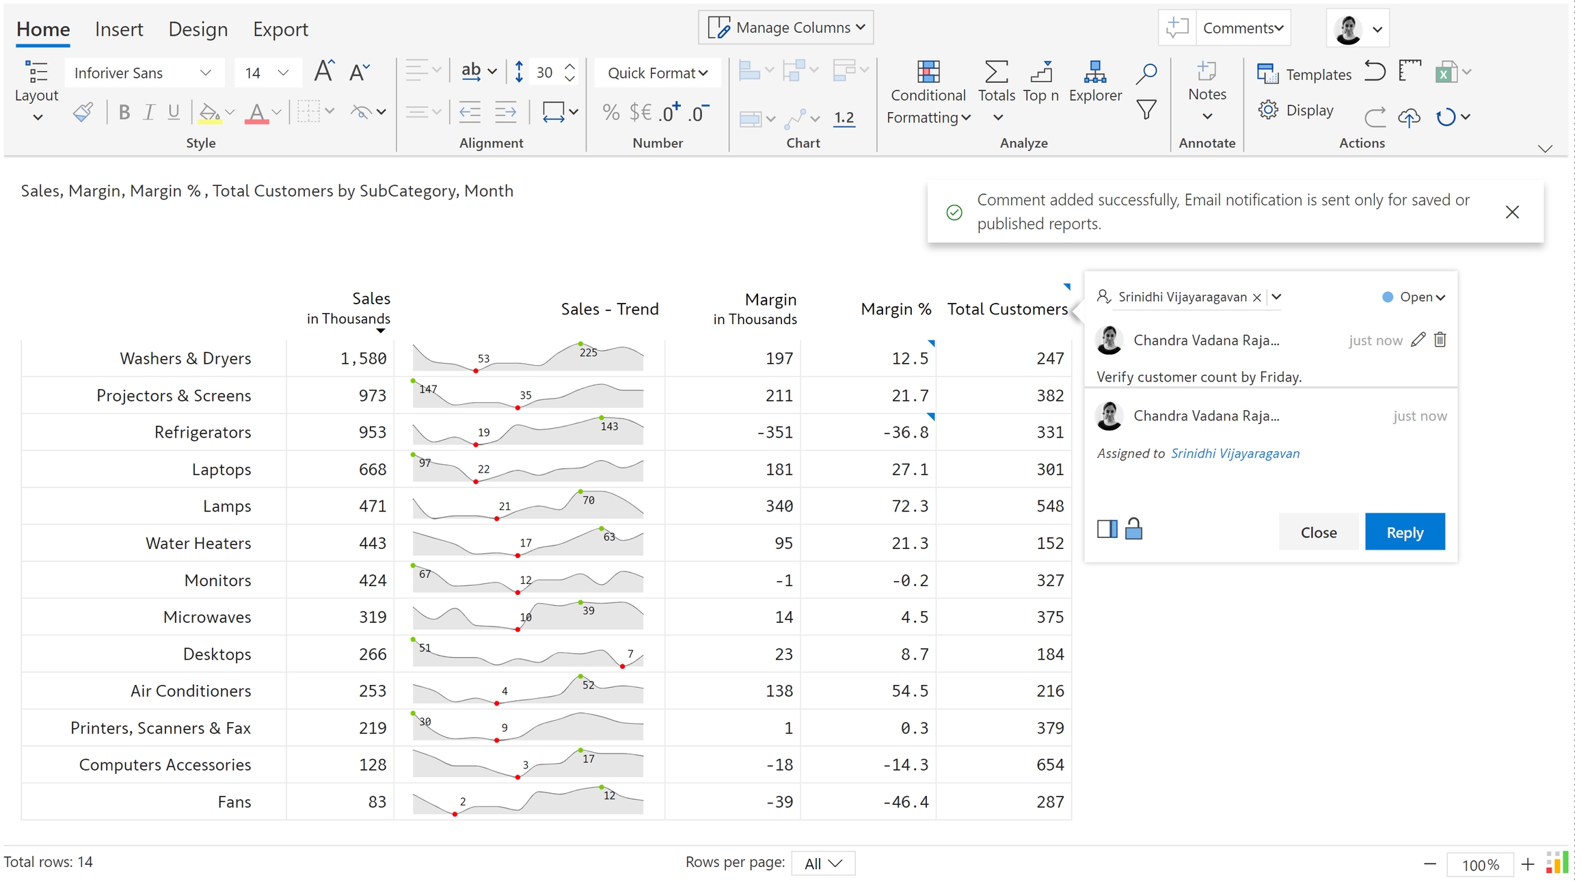Switch to the Insert tab

coord(119,29)
